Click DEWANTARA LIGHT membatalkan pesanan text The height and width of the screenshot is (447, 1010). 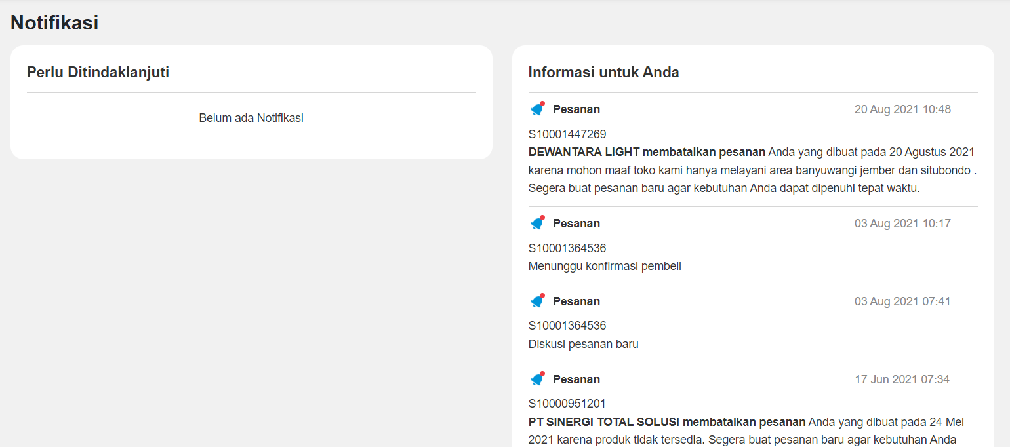647,152
